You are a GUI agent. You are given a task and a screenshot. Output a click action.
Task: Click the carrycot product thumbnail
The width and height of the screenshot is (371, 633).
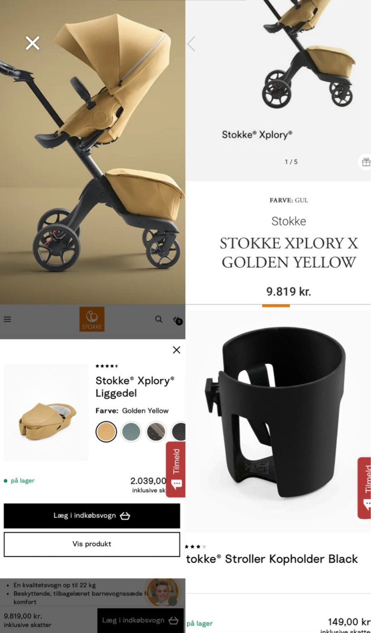point(46,412)
